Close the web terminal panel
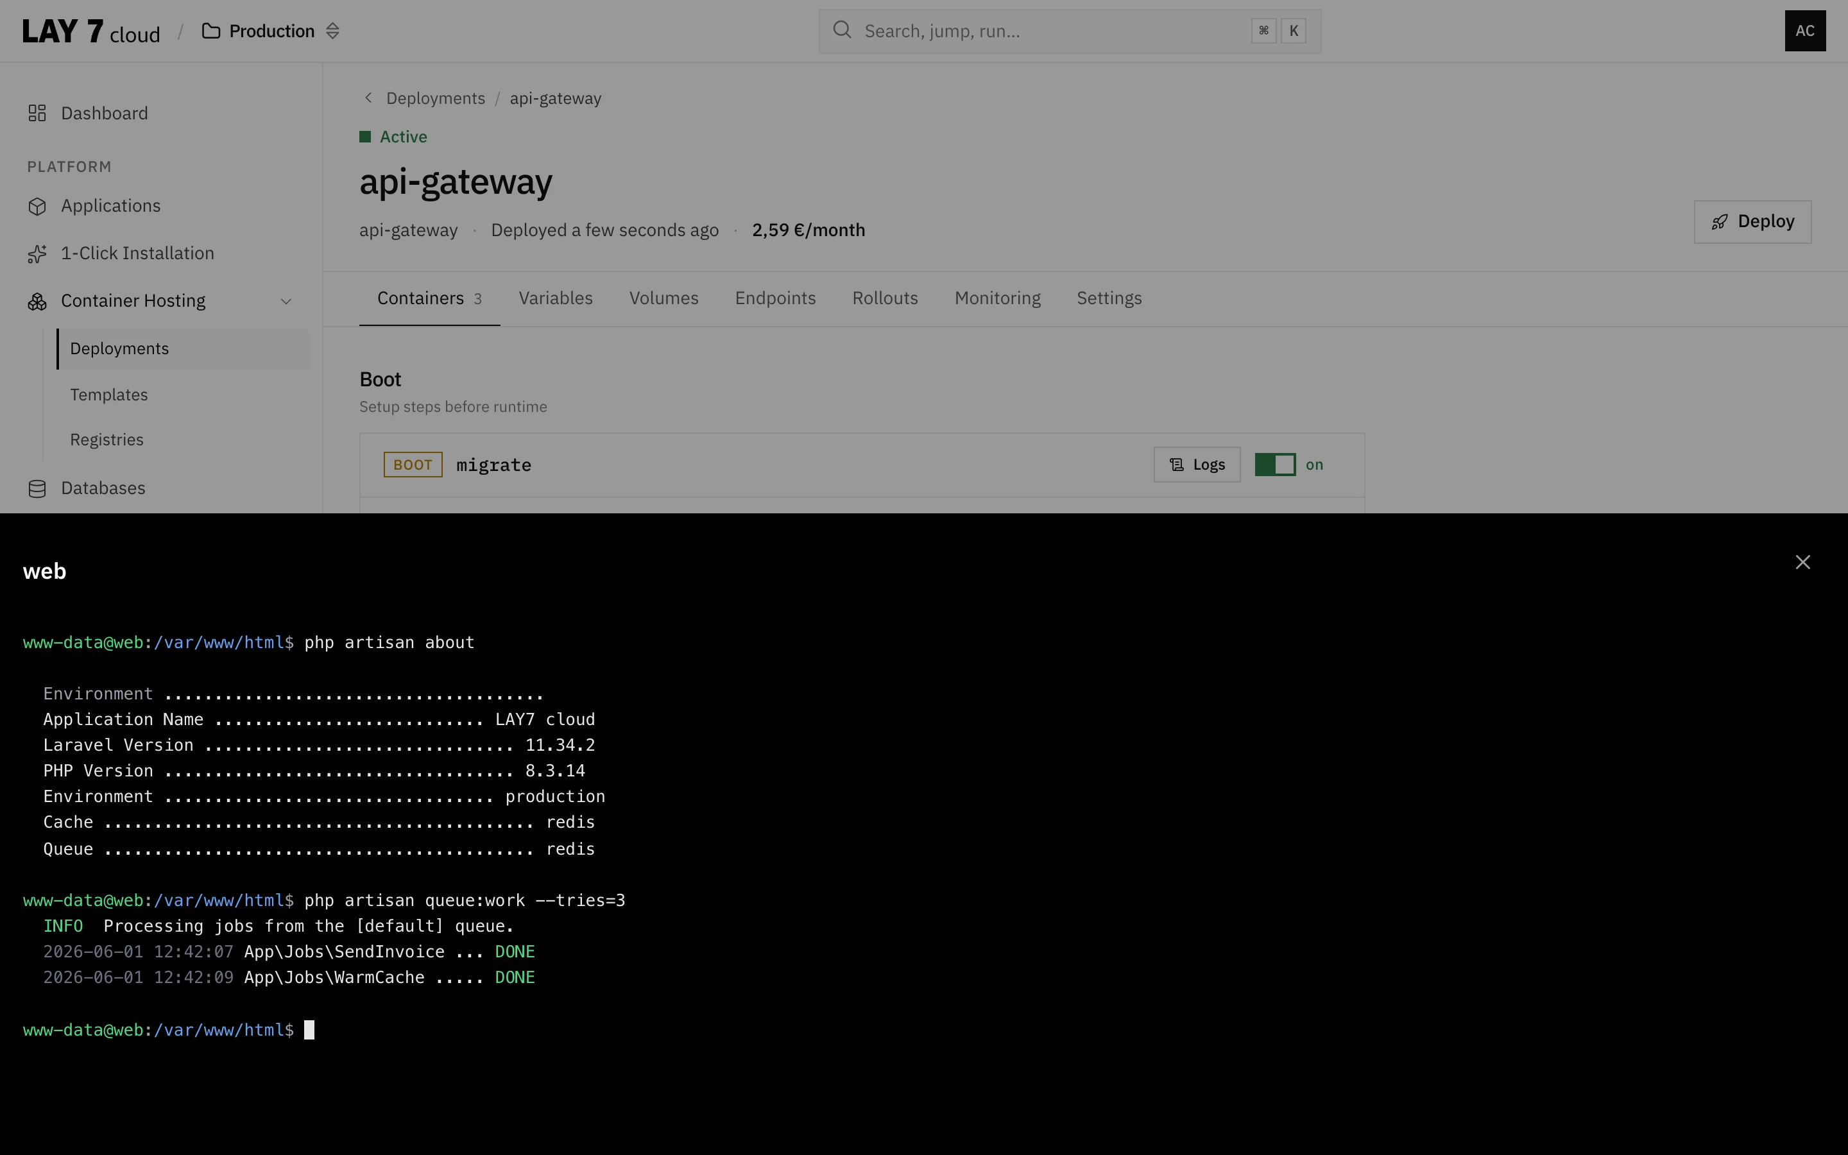1848x1155 pixels. pos(1802,562)
